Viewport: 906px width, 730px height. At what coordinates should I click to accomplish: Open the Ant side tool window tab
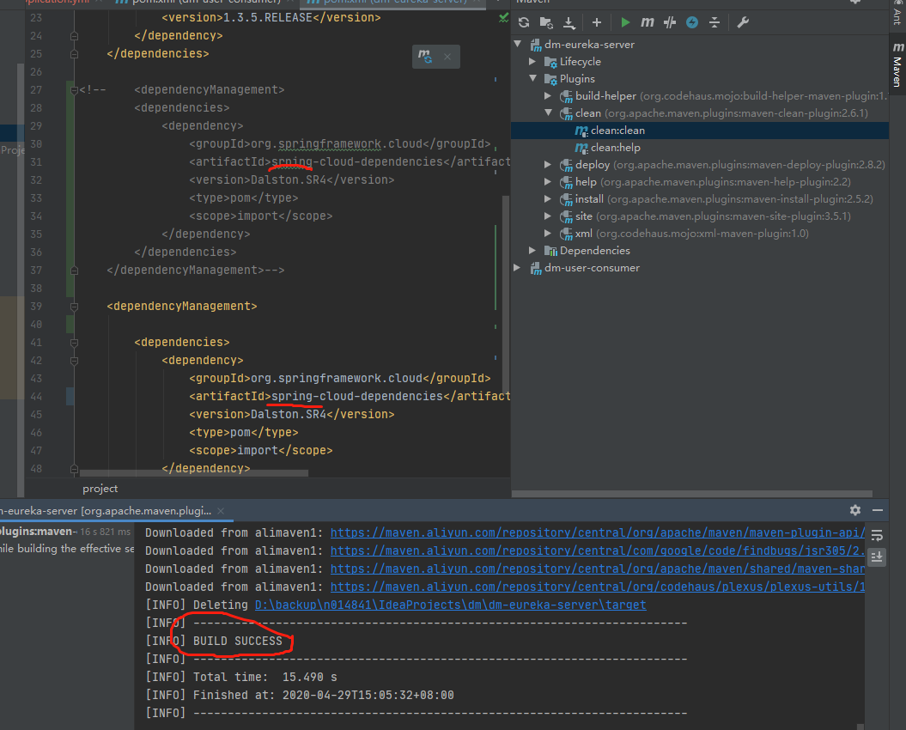point(897,13)
